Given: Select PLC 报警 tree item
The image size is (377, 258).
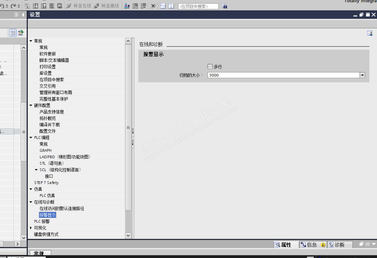Looking at the screenshot, I should (x=42, y=221).
